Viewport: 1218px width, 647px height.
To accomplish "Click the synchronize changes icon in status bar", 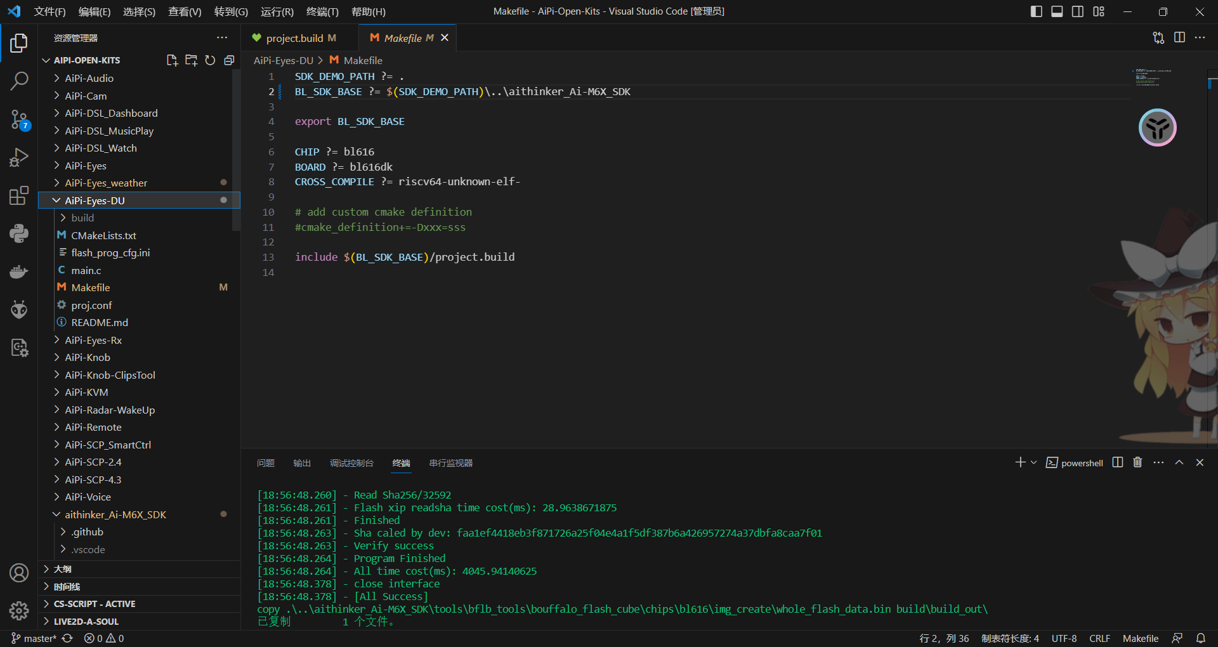I will pos(67,638).
